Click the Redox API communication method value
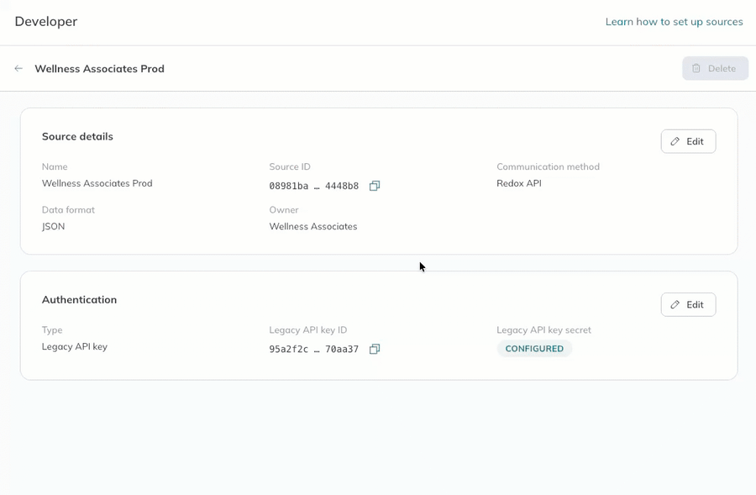 coord(519,183)
